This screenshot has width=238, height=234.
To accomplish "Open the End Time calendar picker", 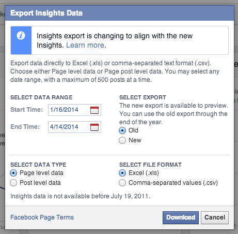I will point(94,127).
